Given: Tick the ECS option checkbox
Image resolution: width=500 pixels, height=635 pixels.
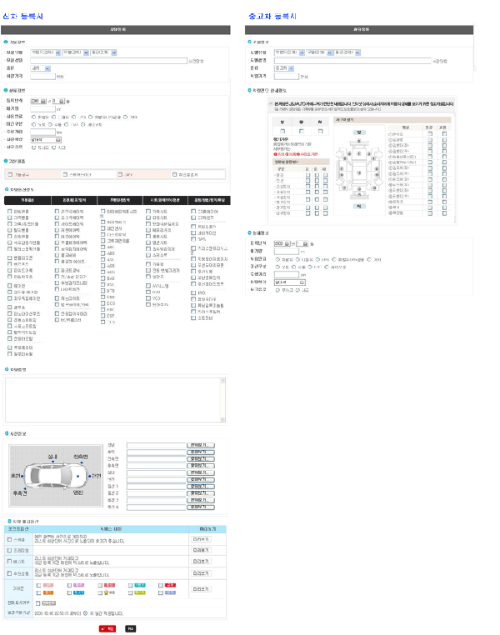Looking at the screenshot, I should (102, 303).
